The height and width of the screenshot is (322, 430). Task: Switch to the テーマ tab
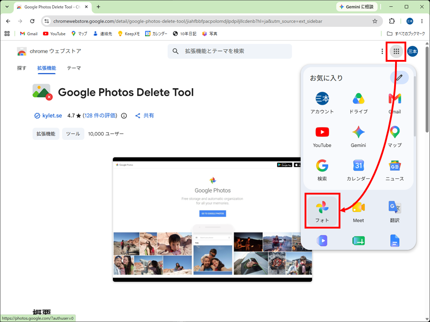point(74,68)
